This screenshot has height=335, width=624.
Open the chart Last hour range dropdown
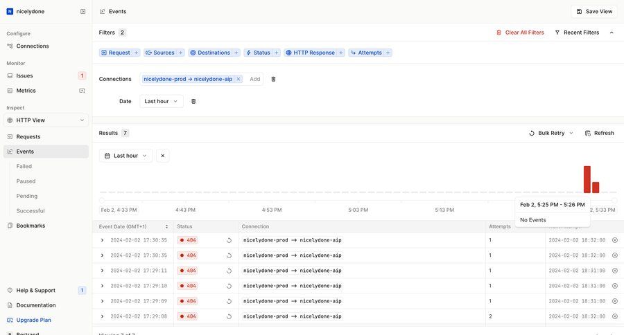tap(125, 156)
